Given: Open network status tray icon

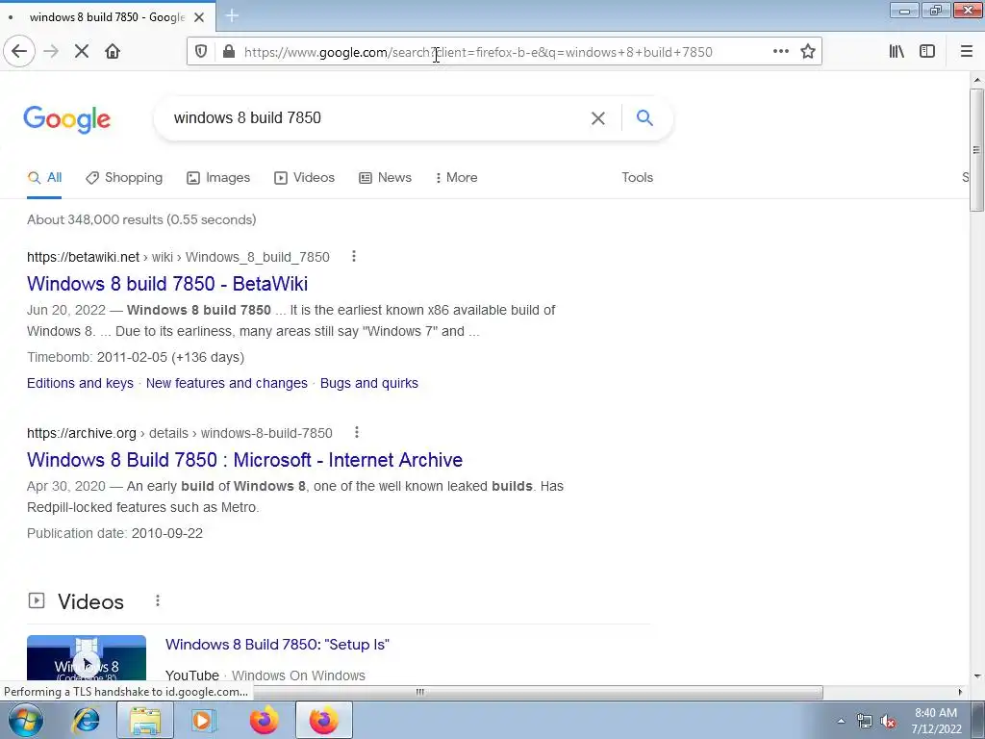Looking at the screenshot, I should pyautogui.click(x=865, y=722).
